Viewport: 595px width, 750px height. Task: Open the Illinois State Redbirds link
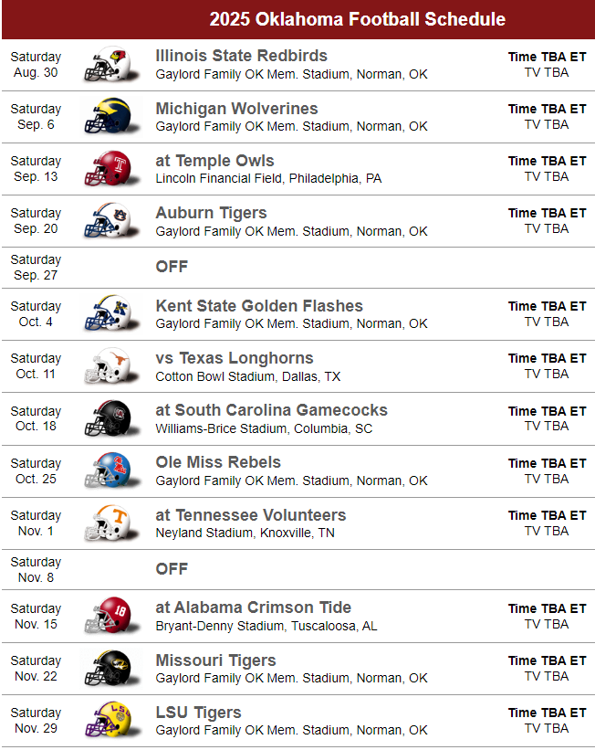point(241,56)
